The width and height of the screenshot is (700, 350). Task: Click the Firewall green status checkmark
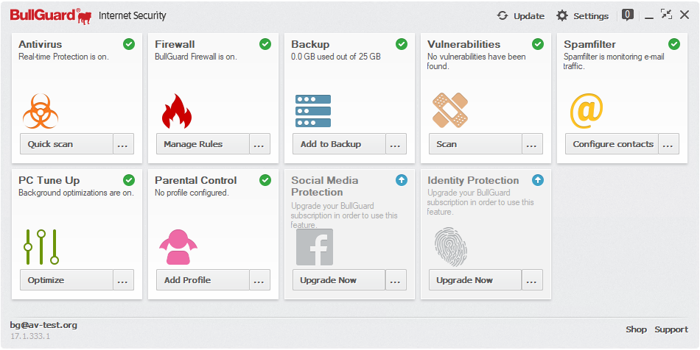pos(265,44)
